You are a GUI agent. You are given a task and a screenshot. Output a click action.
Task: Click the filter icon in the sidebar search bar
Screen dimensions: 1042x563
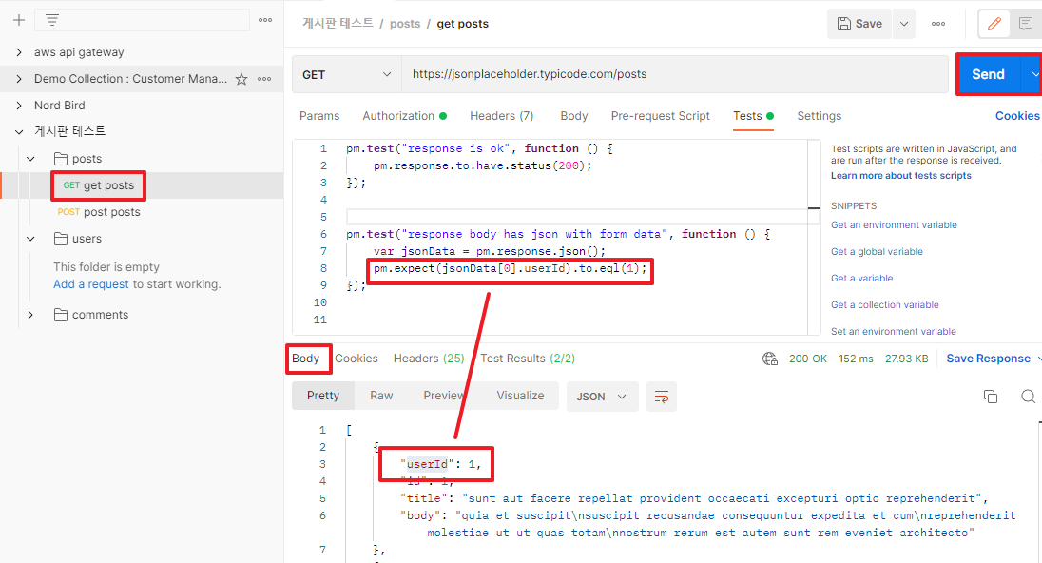coord(52,20)
